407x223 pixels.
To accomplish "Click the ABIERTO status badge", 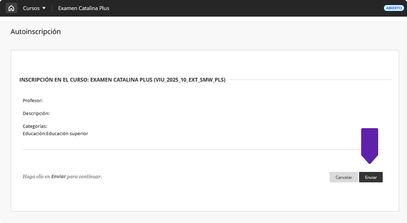I will (394, 8).
